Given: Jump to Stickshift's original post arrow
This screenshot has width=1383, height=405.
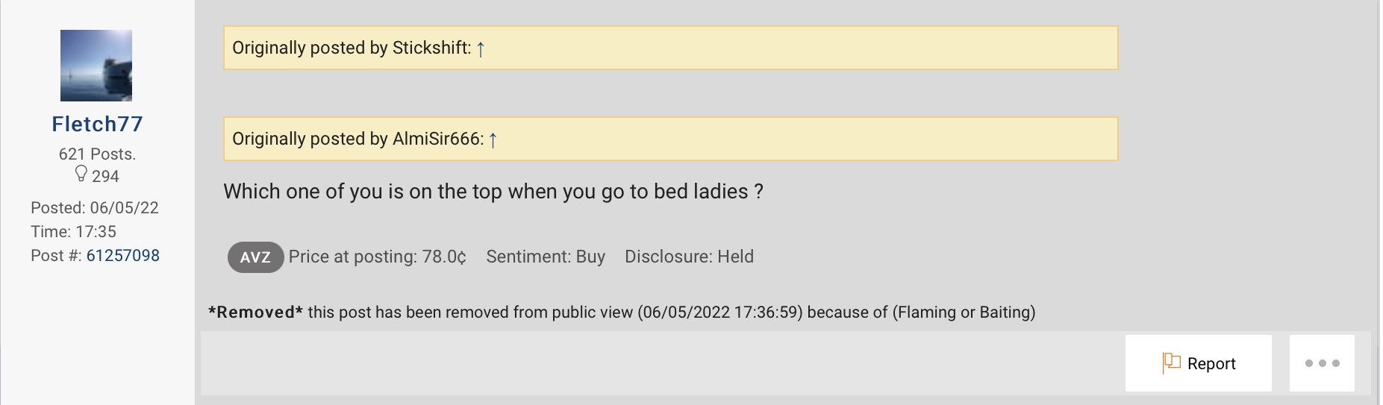Looking at the screenshot, I should (481, 49).
